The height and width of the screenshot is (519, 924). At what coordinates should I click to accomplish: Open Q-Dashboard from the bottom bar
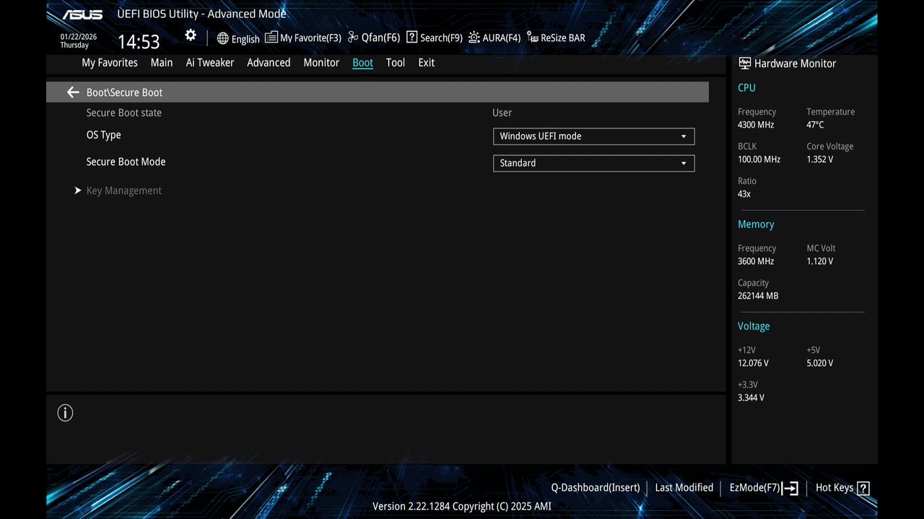(595, 487)
